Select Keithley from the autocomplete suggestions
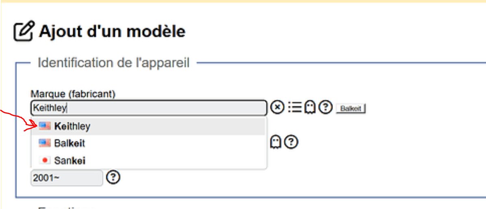 point(72,127)
